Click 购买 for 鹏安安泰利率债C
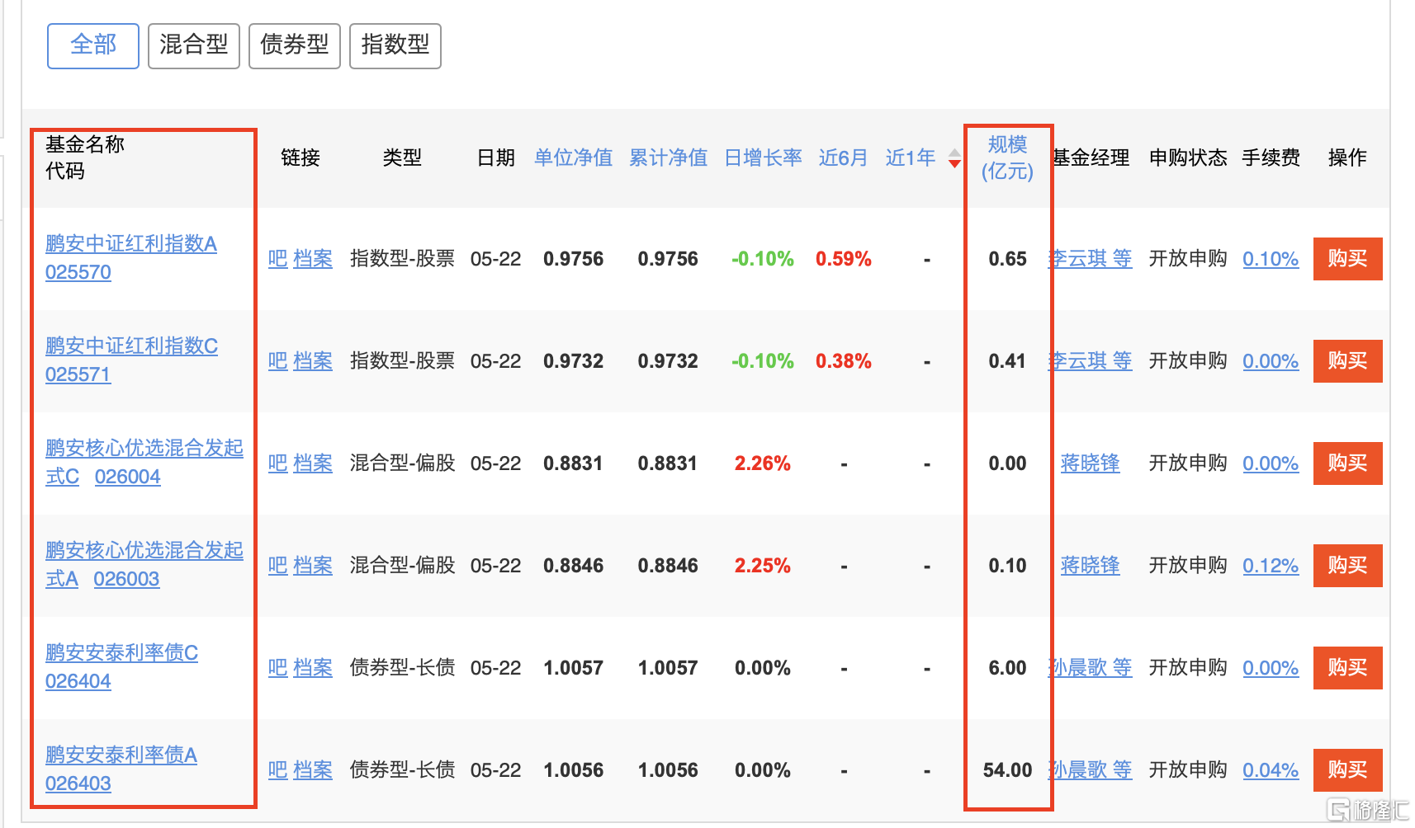 point(1348,668)
